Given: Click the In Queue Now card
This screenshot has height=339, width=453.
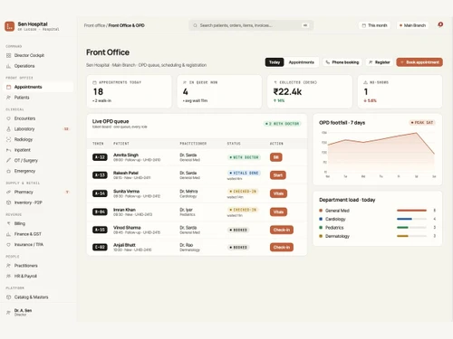Looking at the screenshot, I should click(219, 91).
